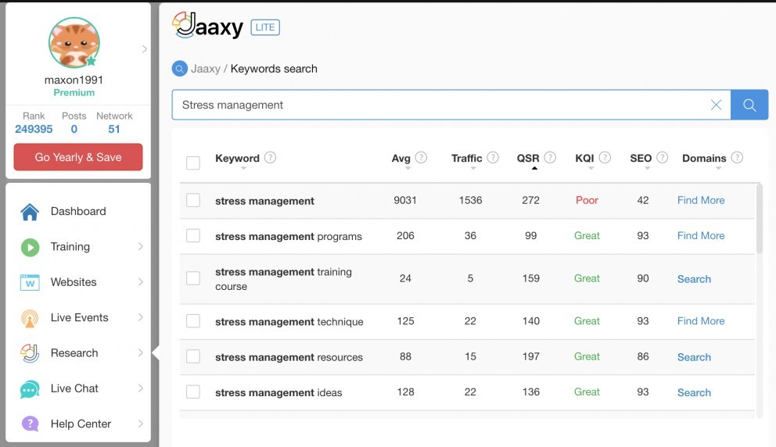Click the Live Events broadcast icon

coord(30,318)
